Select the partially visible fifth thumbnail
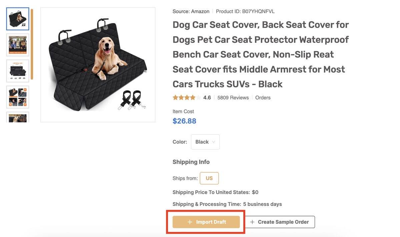Viewport: 400px width, 237px height. 18,117
